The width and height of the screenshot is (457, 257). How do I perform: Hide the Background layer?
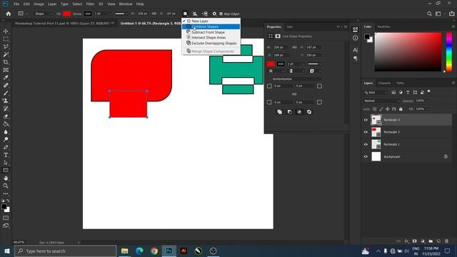[x=366, y=156]
